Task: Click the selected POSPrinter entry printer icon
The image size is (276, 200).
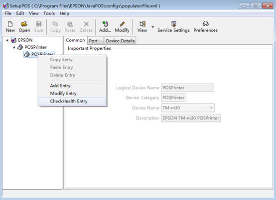Action: [27, 54]
